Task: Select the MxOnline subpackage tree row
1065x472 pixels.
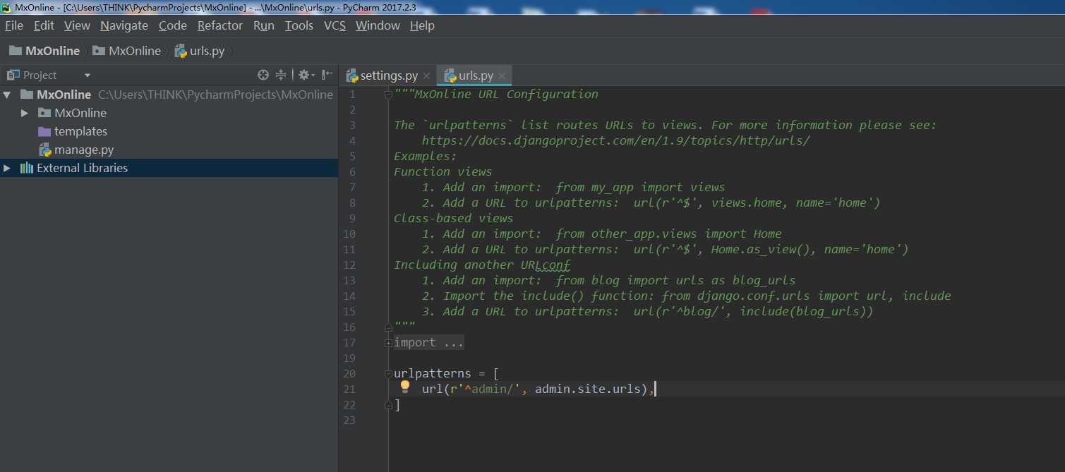Action: click(169, 113)
